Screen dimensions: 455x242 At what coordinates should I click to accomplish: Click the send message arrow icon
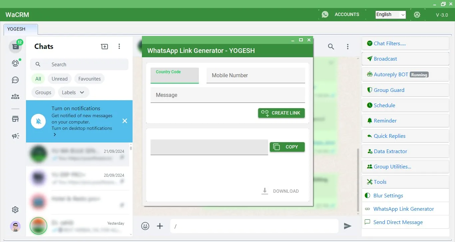[347, 226]
